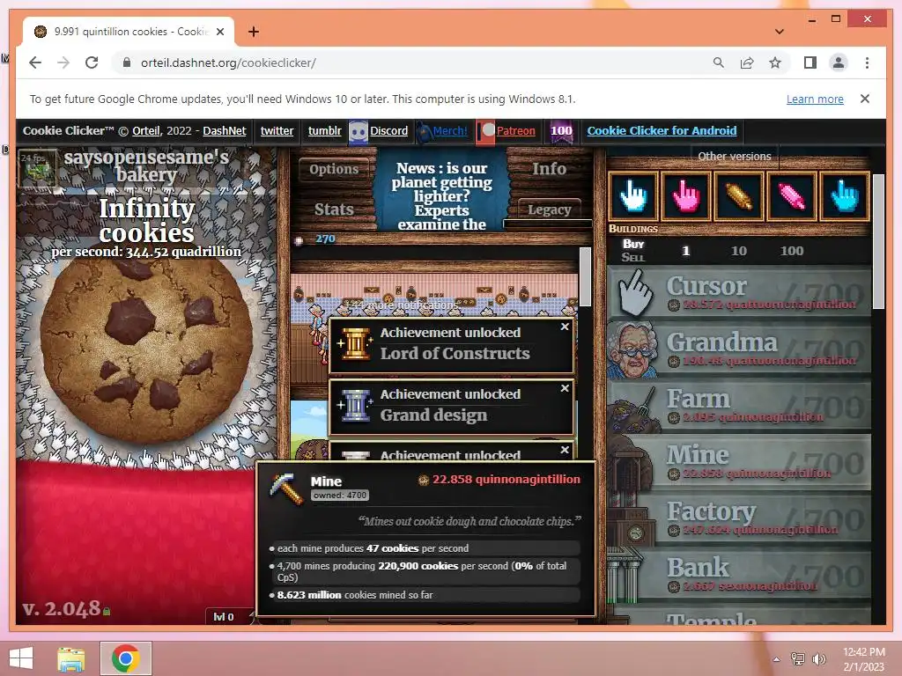Purchase a Grandma building

pyautogui.click(x=739, y=349)
